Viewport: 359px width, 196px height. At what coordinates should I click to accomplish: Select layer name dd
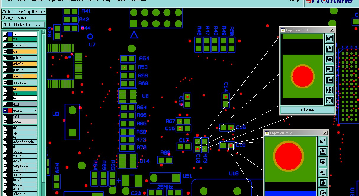pyautogui.click(x=25, y=128)
